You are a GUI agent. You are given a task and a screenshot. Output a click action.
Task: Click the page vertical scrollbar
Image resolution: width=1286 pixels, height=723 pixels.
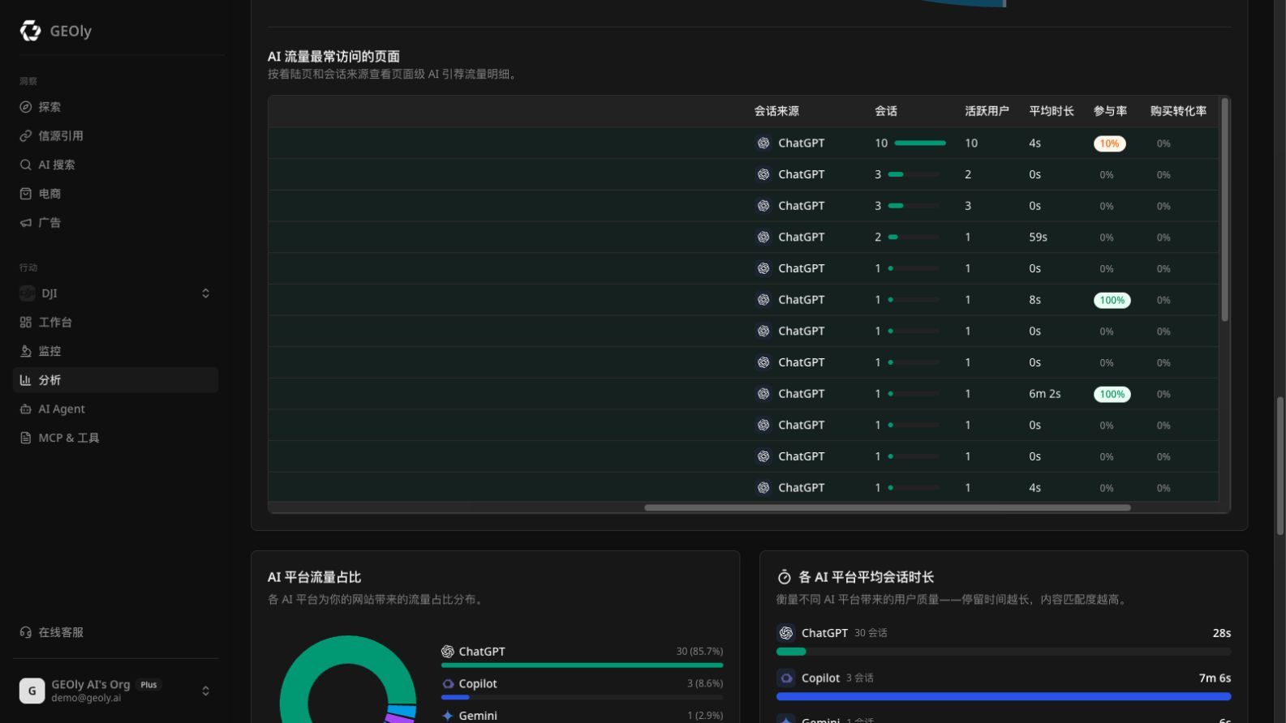[x=1280, y=466]
